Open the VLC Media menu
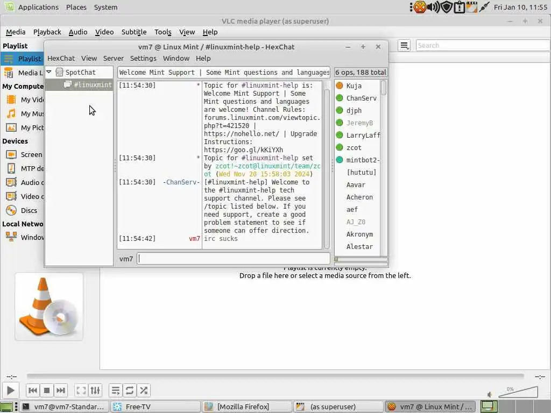Screen dimensions: 551x413 [16, 32]
